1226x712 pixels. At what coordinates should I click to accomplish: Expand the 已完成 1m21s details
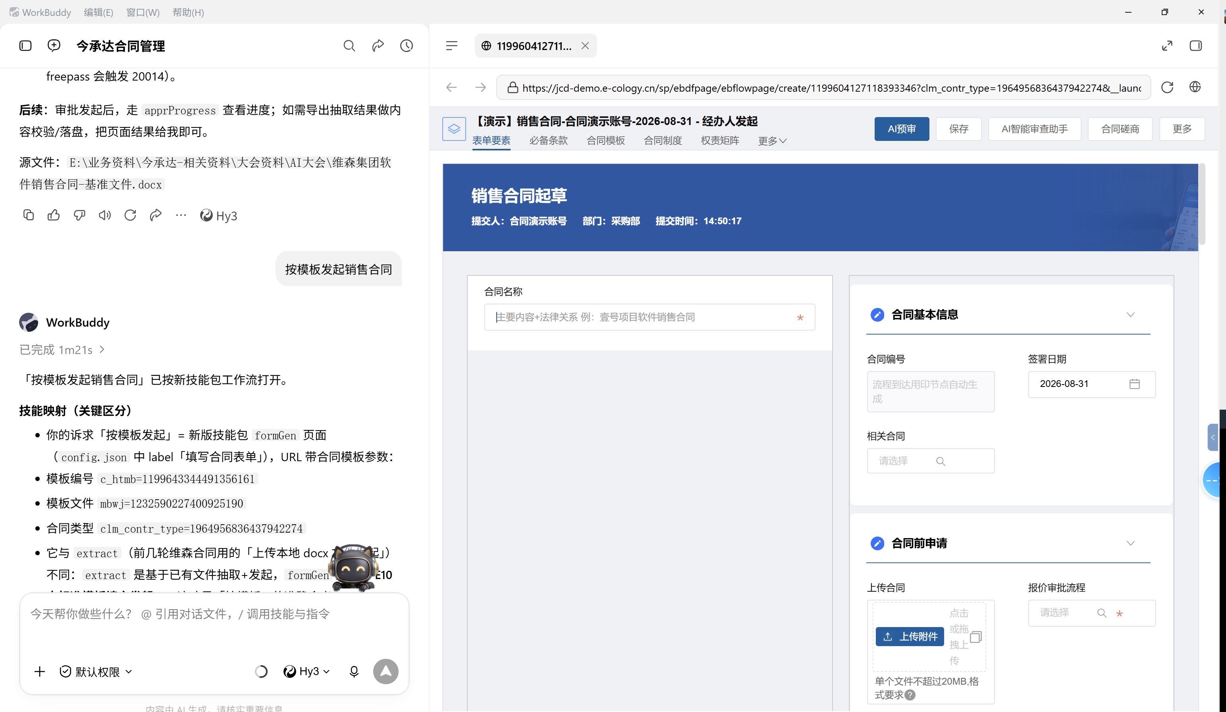coord(62,349)
